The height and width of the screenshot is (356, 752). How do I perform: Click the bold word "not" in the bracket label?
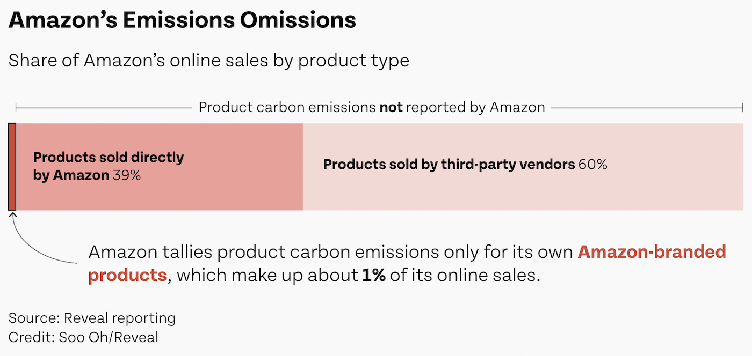[391, 108]
